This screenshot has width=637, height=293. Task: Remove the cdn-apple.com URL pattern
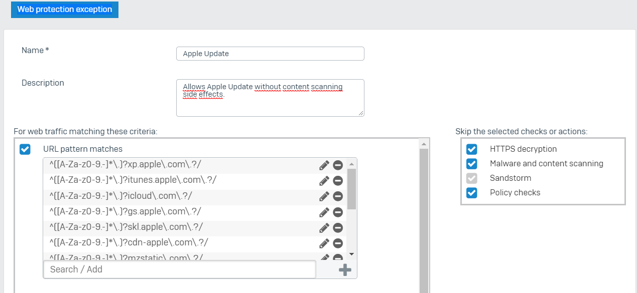pyautogui.click(x=338, y=243)
